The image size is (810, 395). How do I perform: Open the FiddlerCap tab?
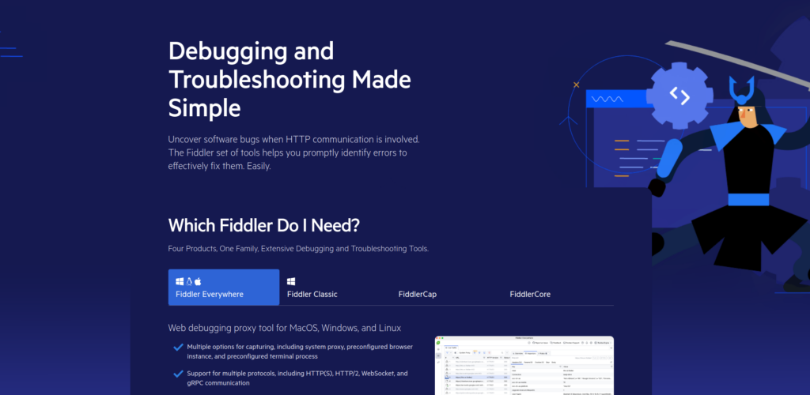coord(446,288)
